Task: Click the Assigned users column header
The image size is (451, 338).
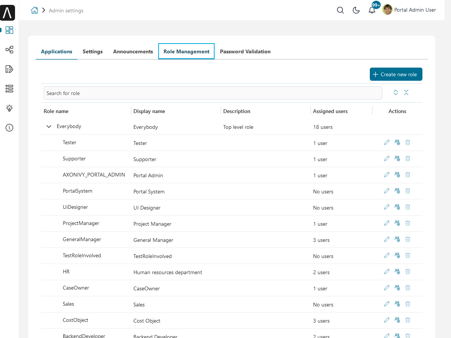Action: (330, 111)
